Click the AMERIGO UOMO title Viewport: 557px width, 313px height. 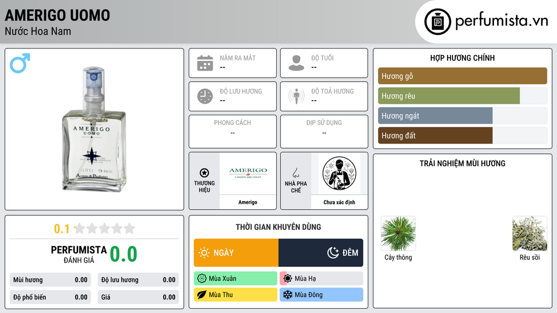(x=57, y=15)
